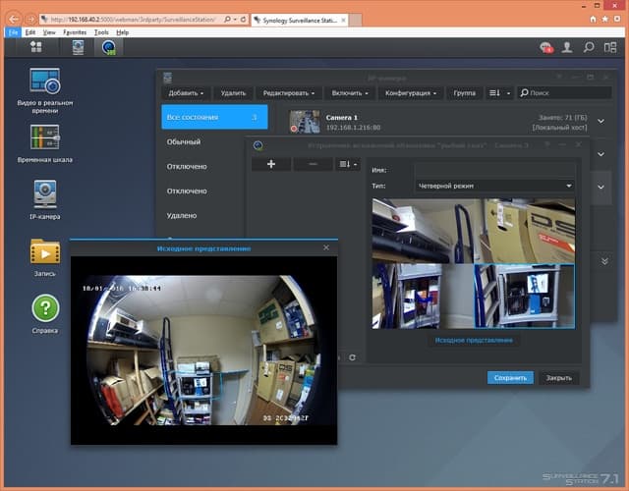Open the Tools browser menu
The height and width of the screenshot is (491, 629).
[x=101, y=32]
